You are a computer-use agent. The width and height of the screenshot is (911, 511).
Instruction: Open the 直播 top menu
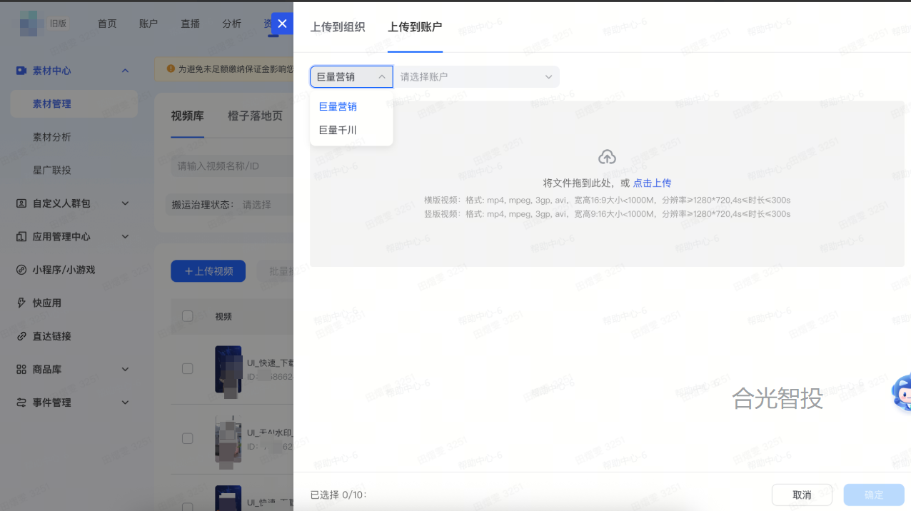click(x=190, y=24)
